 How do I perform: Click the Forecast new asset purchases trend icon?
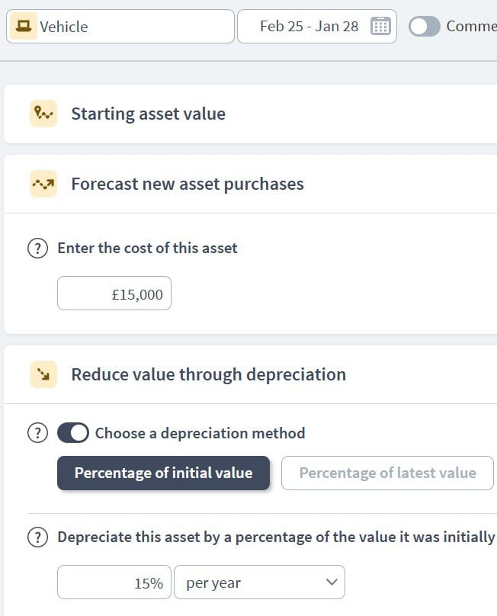click(x=43, y=184)
